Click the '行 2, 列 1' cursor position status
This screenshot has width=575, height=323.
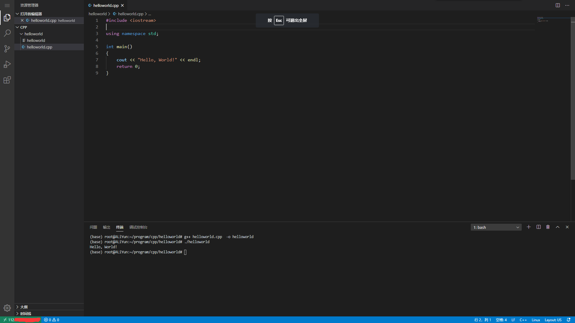pos(482,320)
